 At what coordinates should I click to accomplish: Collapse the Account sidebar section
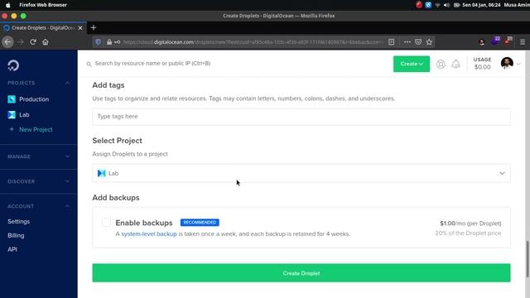click(x=68, y=206)
